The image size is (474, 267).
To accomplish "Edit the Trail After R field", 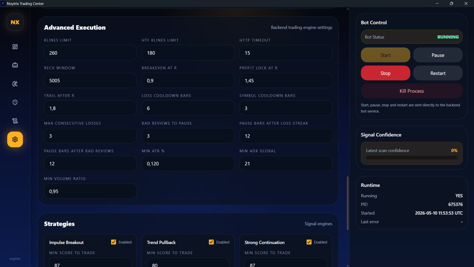I will coord(90,108).
